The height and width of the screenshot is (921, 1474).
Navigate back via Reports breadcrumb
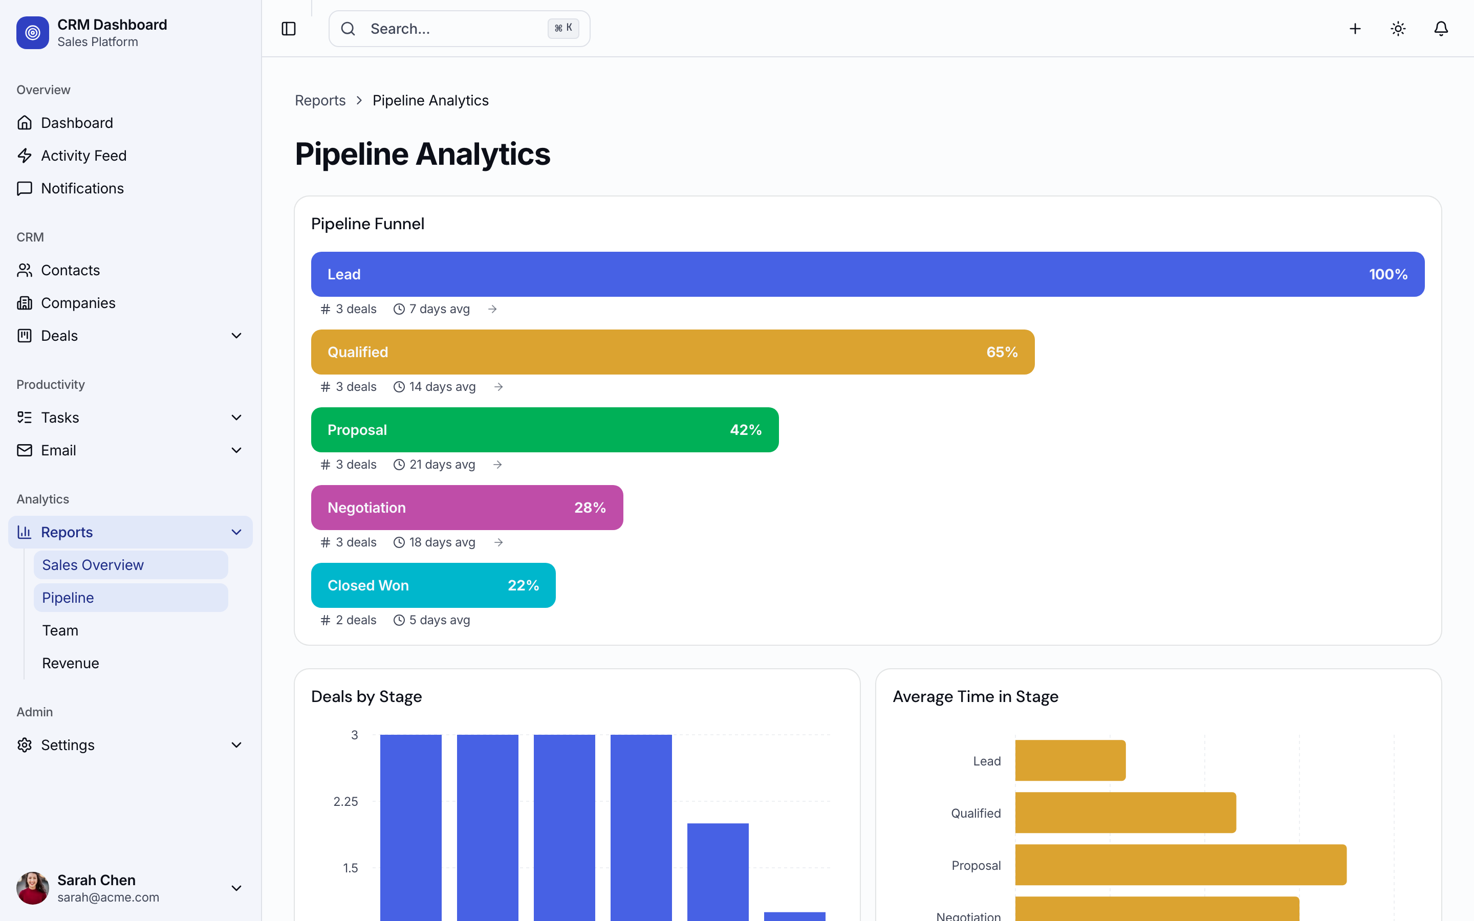(x=320, y=100)
